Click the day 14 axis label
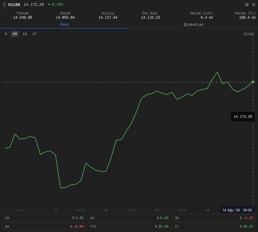Screen dimensions: 258x232 click(207, 211)
